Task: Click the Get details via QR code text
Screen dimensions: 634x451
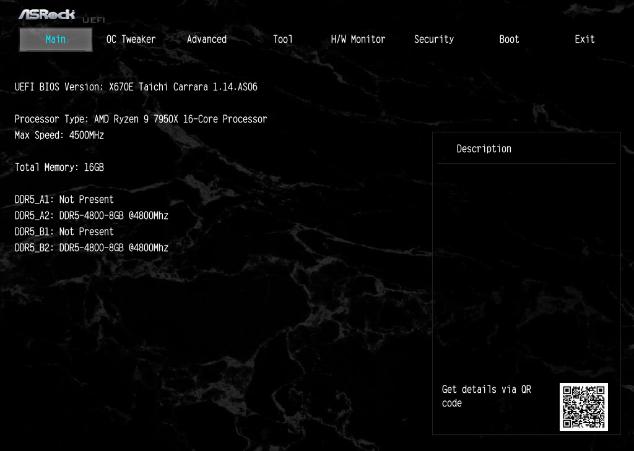Action: (x=487, y=396)
